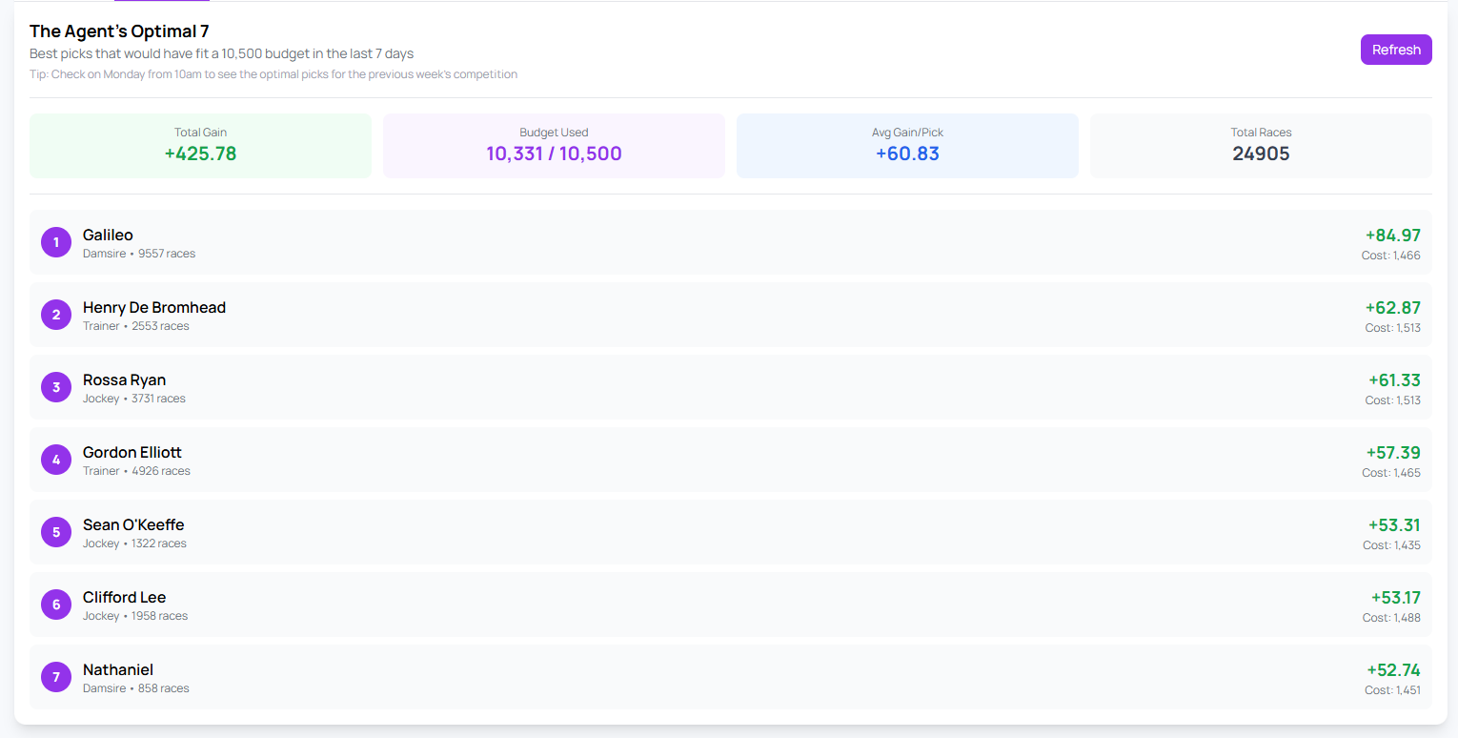The height and width of the screenshot is (738, 1458).
Task: Select the Avg Gain/Pick +60.83 value
Action: click(x=907, y=154)
